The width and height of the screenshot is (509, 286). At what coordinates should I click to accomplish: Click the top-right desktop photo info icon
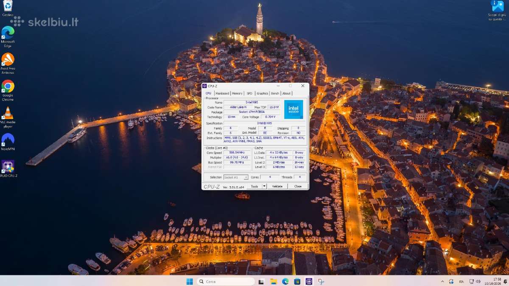[497, 10]
